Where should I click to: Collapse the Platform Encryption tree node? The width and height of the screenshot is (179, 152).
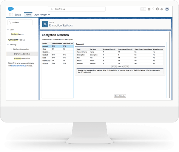[x=11, y=49]
